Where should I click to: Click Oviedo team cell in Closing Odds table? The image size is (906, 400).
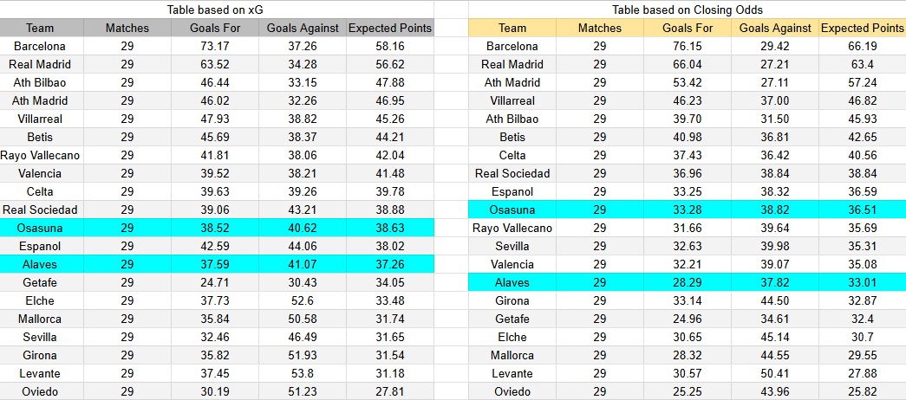point(512,391)
